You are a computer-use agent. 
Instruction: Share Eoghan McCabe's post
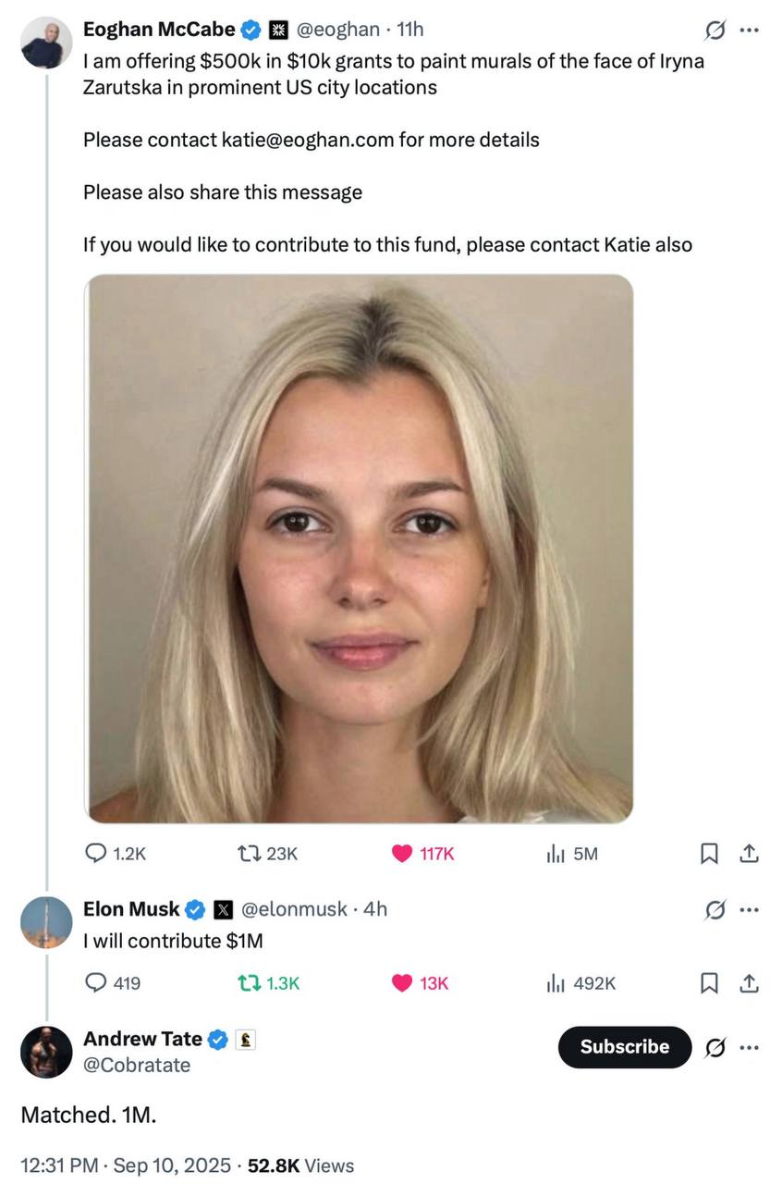click(750, 854)
